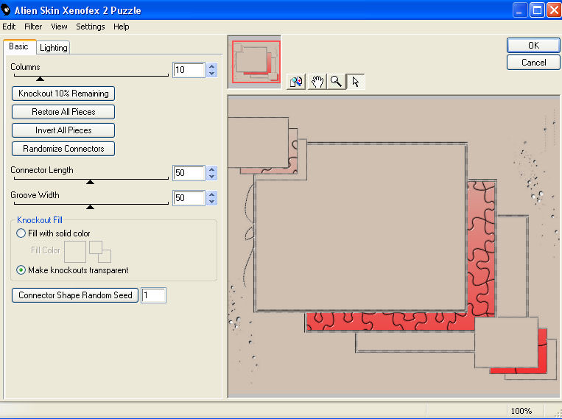The image size is (562, 419).
Task: Click the Connector Shape Random Seed field
Action: click(x=154, y=295)
